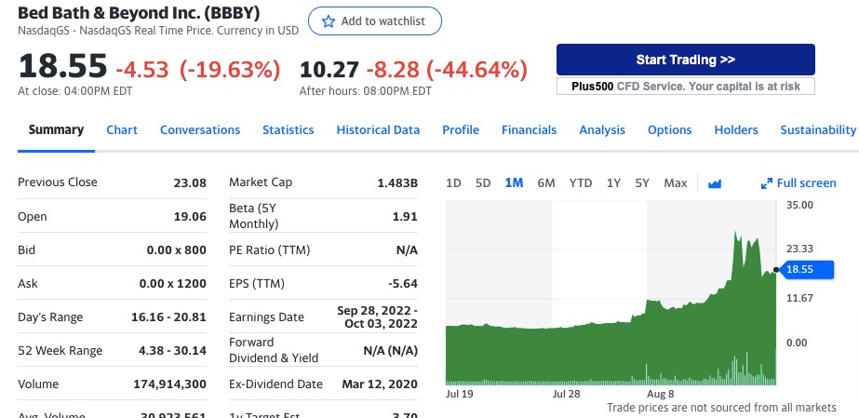Open the Chart tab
The height and width of the screenshot is (418, 859).
(x=122, y=130)
